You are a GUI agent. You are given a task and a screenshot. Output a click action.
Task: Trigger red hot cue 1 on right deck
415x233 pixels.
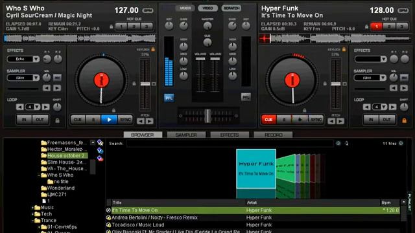pos(376,27)
